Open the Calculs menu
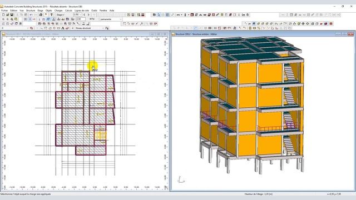356x200 pixels. [x=68, y=11]
